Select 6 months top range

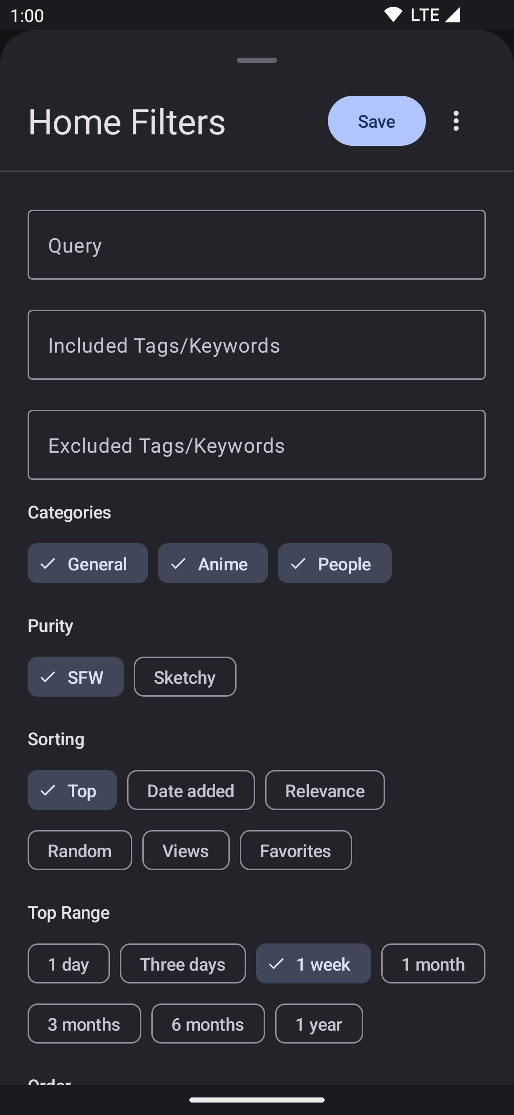tap(208, 1024)
